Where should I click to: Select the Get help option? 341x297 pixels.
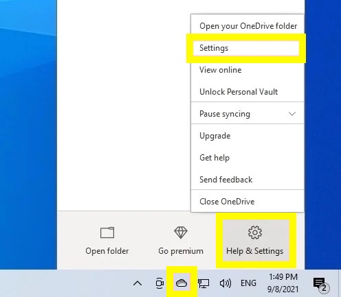tap(247, 158)
